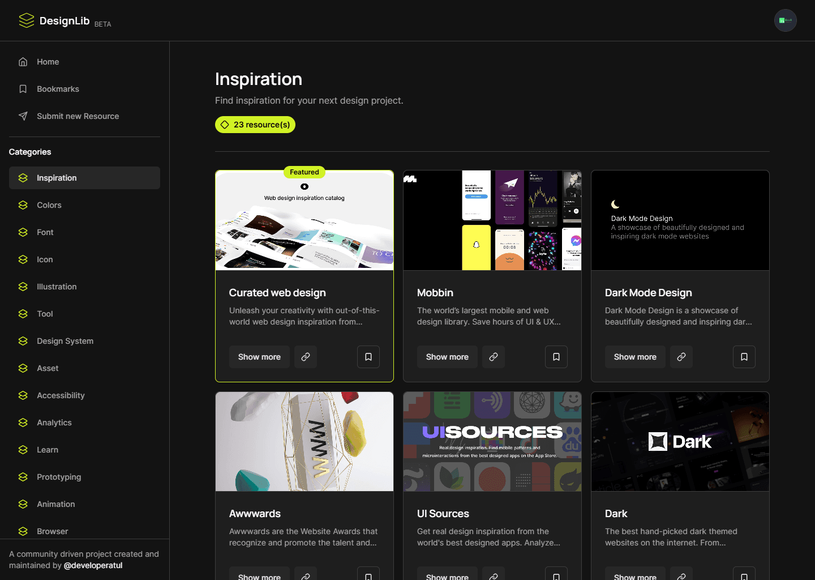Select the Inspiration category
This screenshot has height=580, width=815.
84,178
